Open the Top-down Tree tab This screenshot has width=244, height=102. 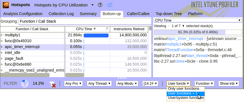click(169, 14)
